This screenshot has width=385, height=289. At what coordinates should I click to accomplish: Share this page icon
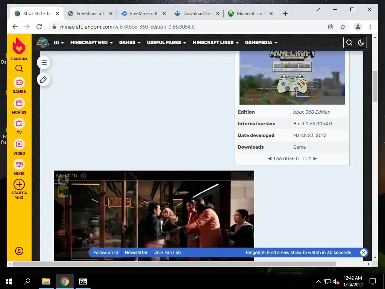coord(331,27)
